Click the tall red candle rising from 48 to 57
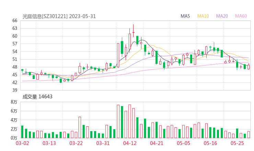This screenshot has height=151, width=254. [118, 55]
